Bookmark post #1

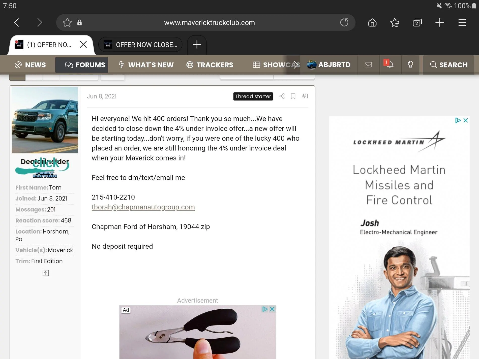tap(293, 96)
